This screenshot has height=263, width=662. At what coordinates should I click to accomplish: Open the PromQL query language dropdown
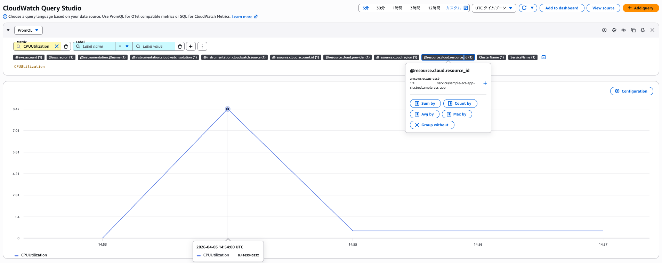(28, 30)
